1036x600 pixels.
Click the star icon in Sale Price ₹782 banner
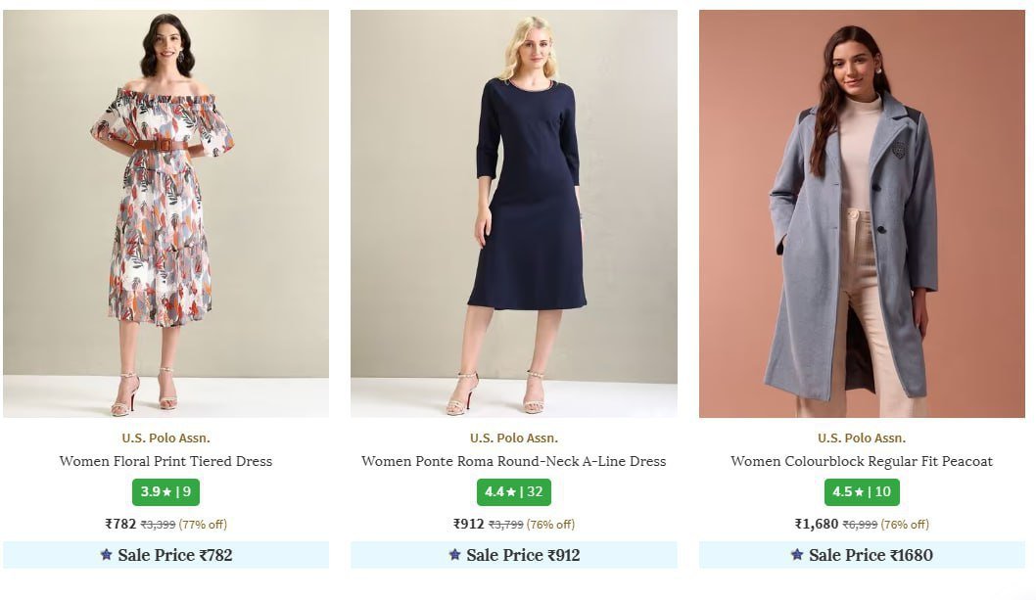pyautogui.click(x=106, y=555)
